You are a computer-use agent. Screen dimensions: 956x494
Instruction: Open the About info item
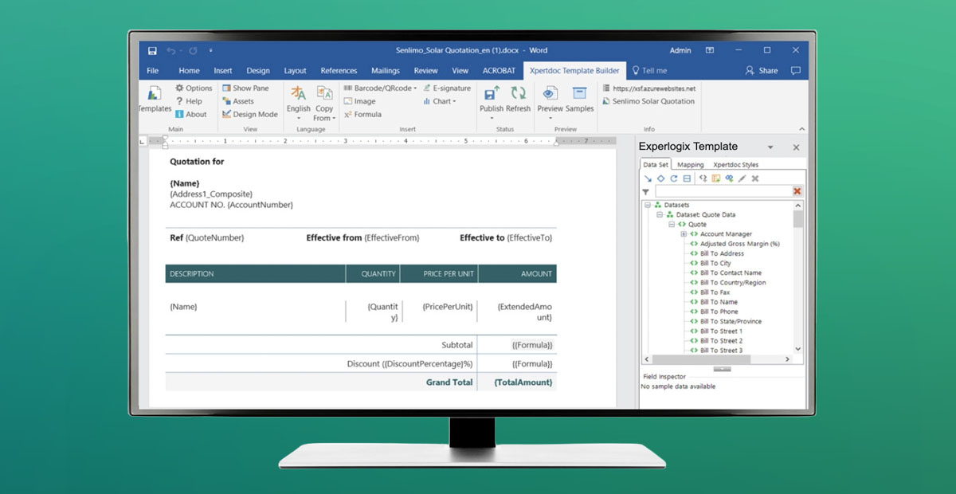click(x=190, y=114)
